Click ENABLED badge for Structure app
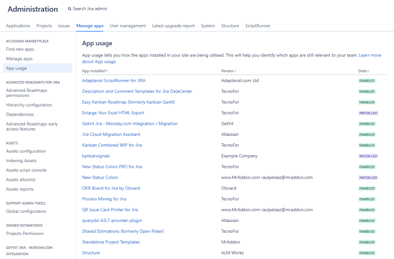The width and height of the screenshot is (394, 259). pos(367,253)
